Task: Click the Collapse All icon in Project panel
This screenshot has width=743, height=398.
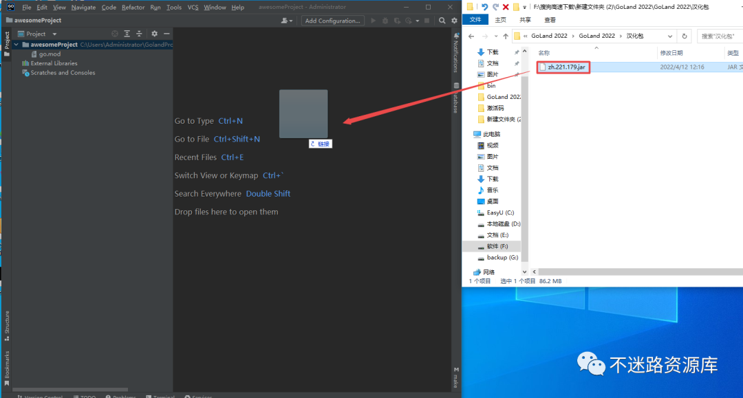Action: [x=139, y=34]
